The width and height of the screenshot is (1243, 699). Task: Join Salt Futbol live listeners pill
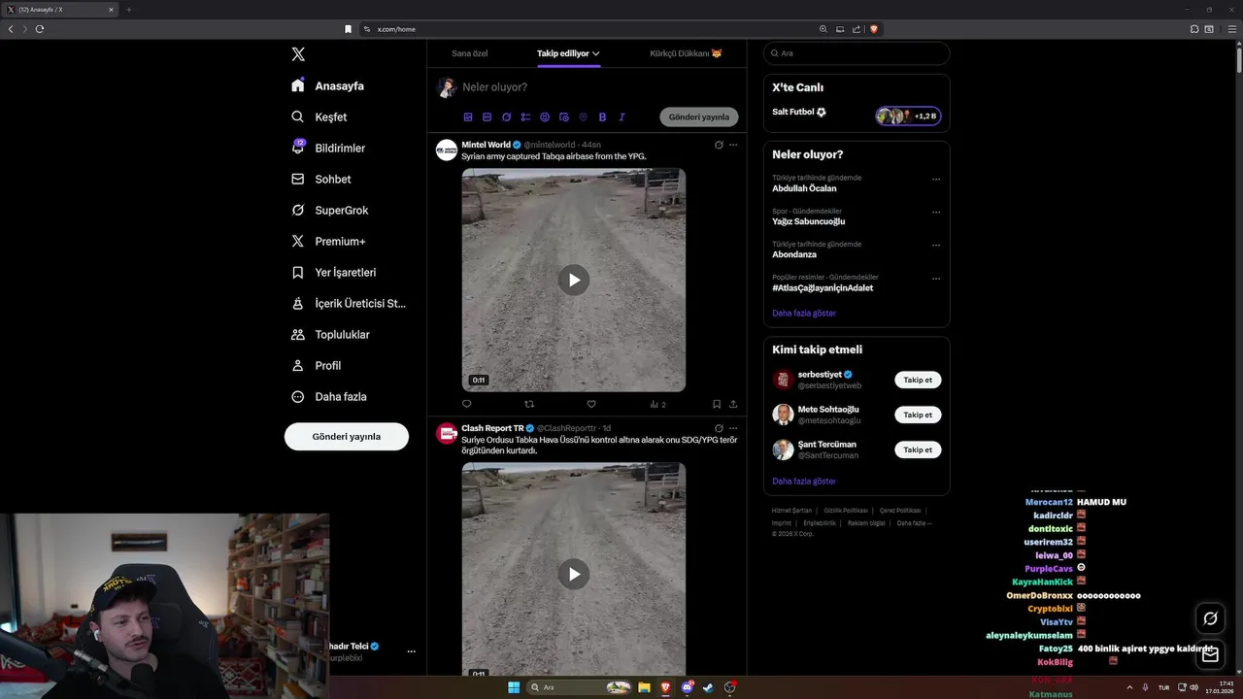point(908,116)
